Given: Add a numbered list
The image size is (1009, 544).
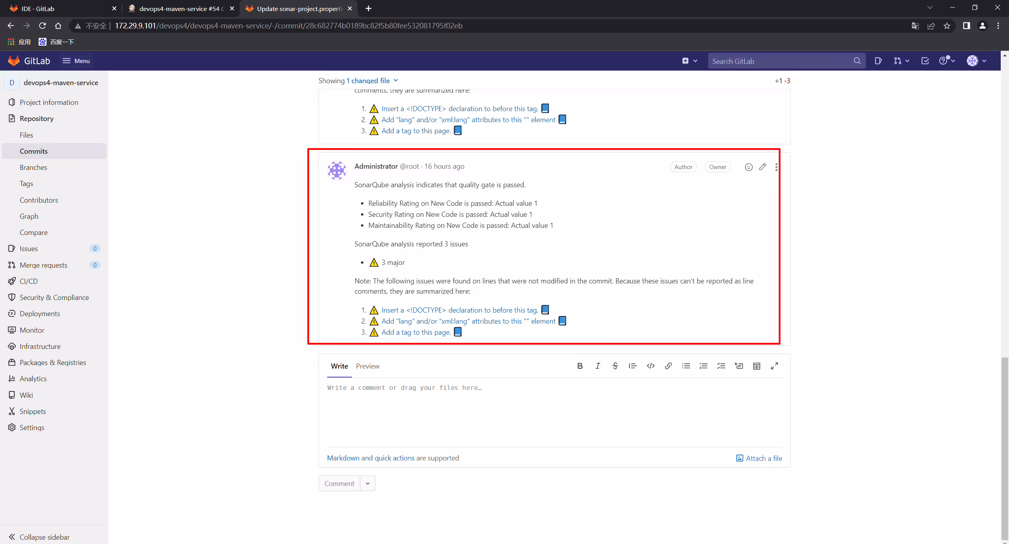Looking at the screenshot, I should [704, 366].
